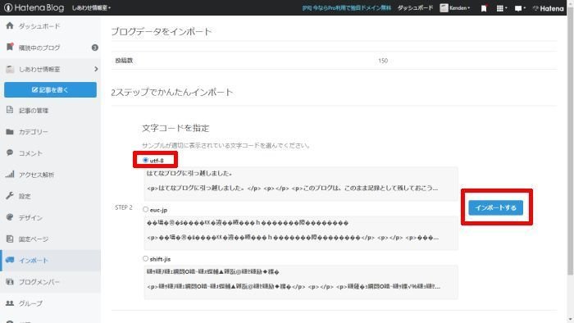
Task: Click the デザイン palette icon
Action: [10, 217]
